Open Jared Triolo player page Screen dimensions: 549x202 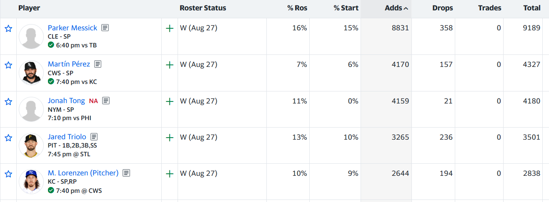(67, 137)
